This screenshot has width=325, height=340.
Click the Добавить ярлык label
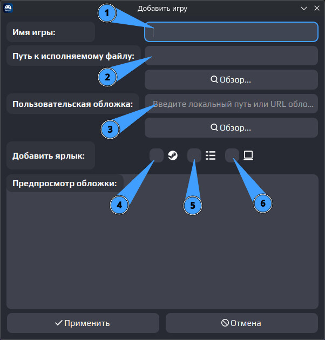pos(49,155)
